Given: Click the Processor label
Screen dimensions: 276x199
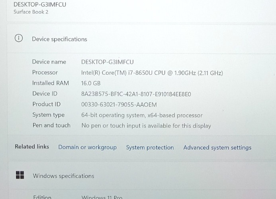Looking at the screenshot, I should coord(45,72).
